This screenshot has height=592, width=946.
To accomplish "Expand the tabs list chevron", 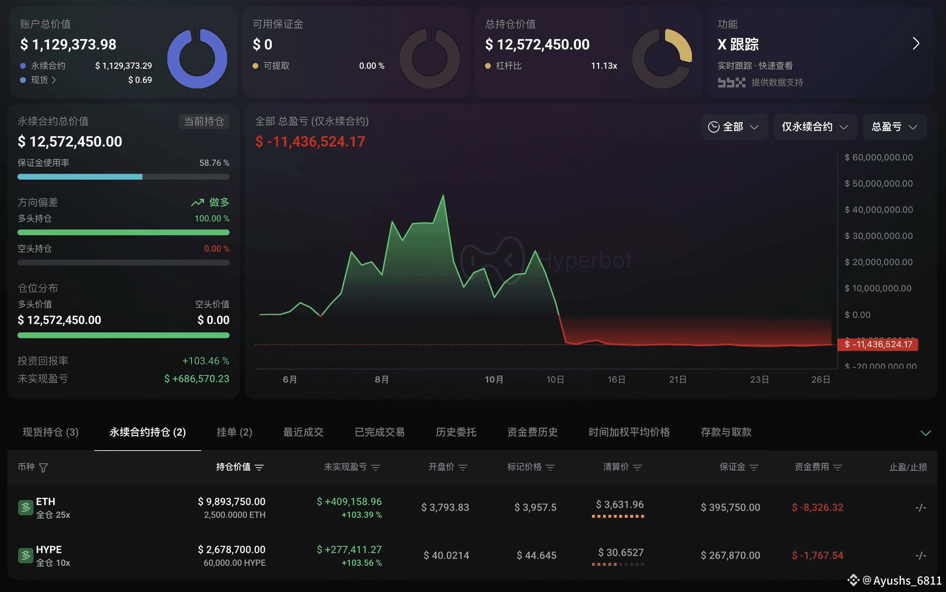I will coord(925,433).
